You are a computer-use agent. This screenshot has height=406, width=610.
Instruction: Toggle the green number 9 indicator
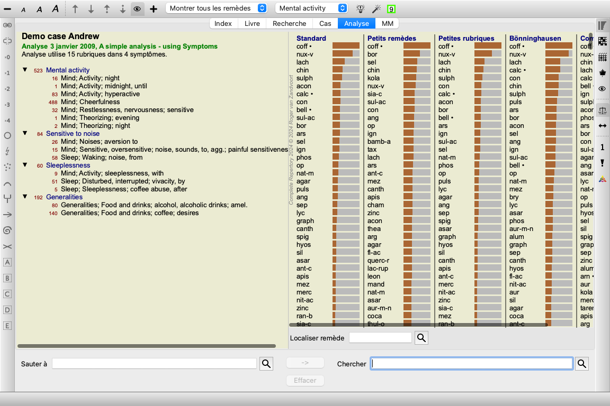point(391,8)
